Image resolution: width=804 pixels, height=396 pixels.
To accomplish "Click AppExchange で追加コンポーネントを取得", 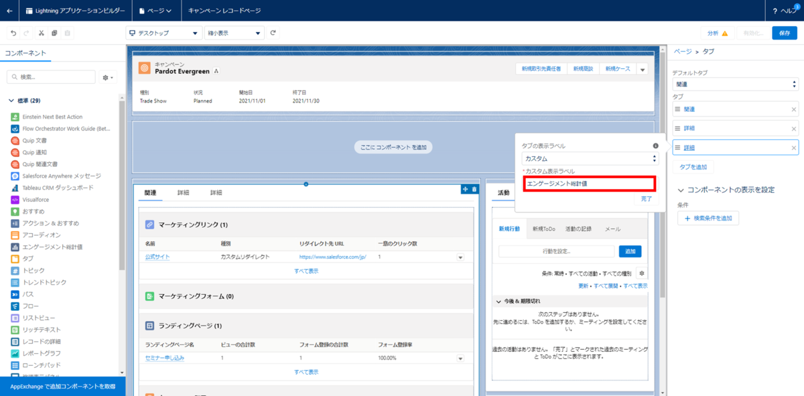I will click(63, 387).
